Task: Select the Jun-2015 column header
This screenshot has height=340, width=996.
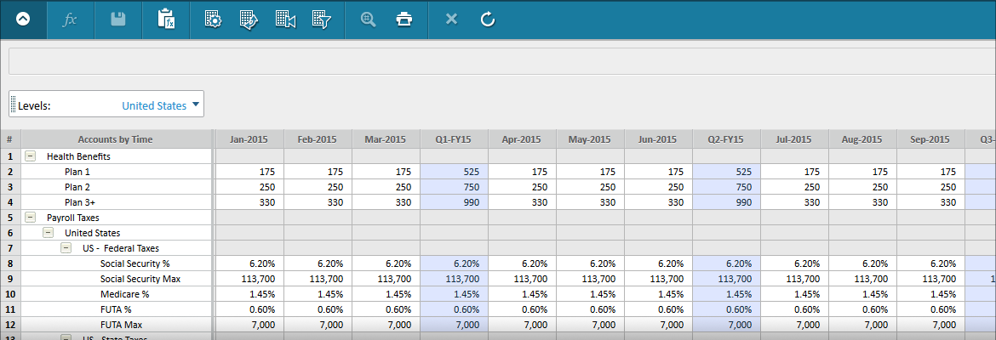Action: (658, 139)
